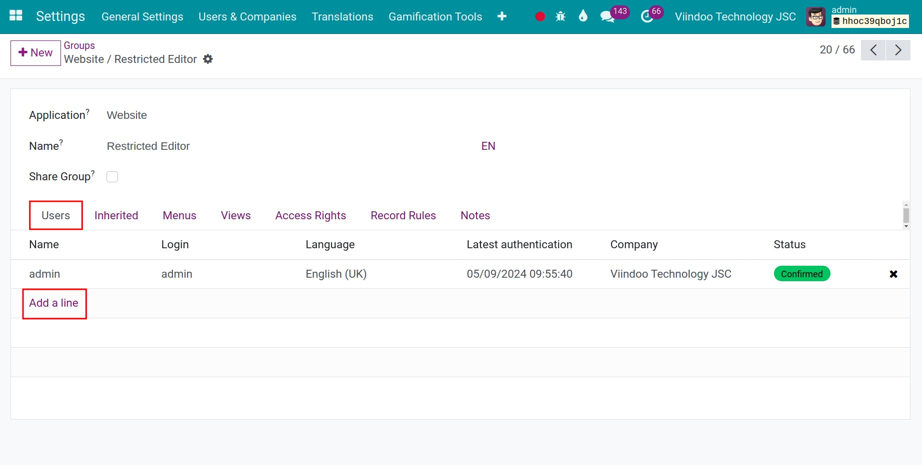Switch to the Notes tab

pos(475,215)
